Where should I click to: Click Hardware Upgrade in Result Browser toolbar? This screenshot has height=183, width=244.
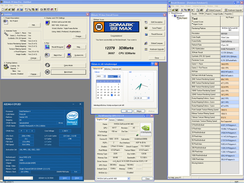click(233, 10)
